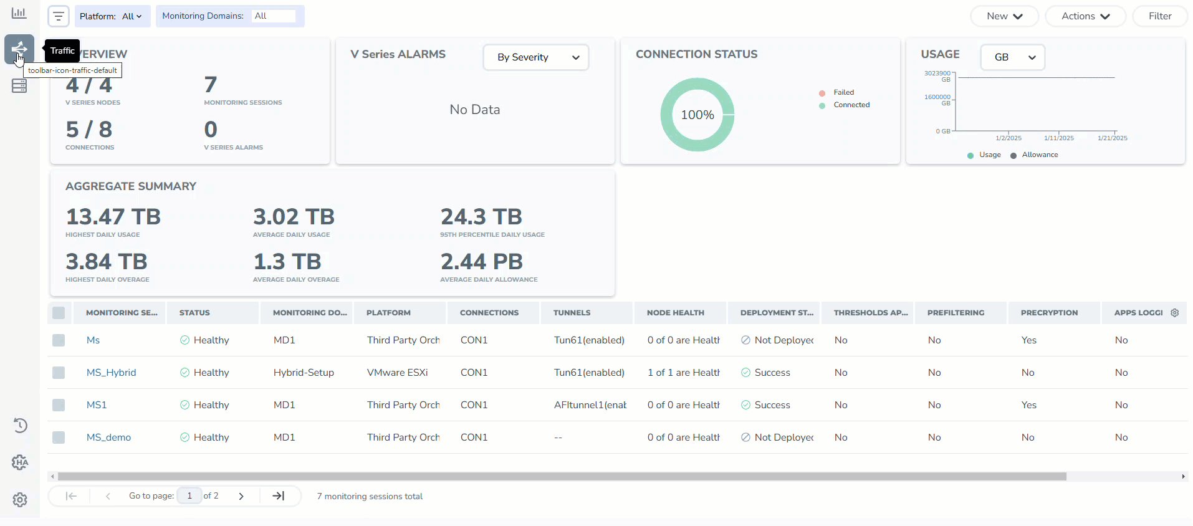The height and width of the screenshot is (526, 1193).
Task: Open the GB usage unit dropdown
Action: click(1012, 57)
